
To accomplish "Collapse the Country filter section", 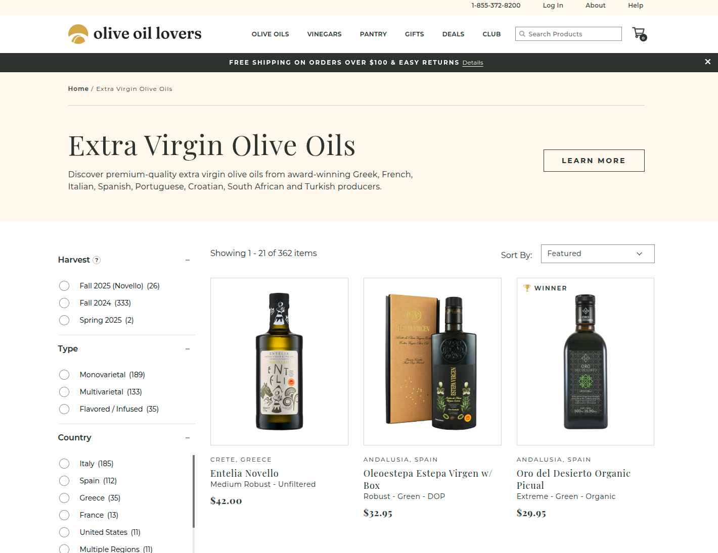I will click(x=188, y=438).
